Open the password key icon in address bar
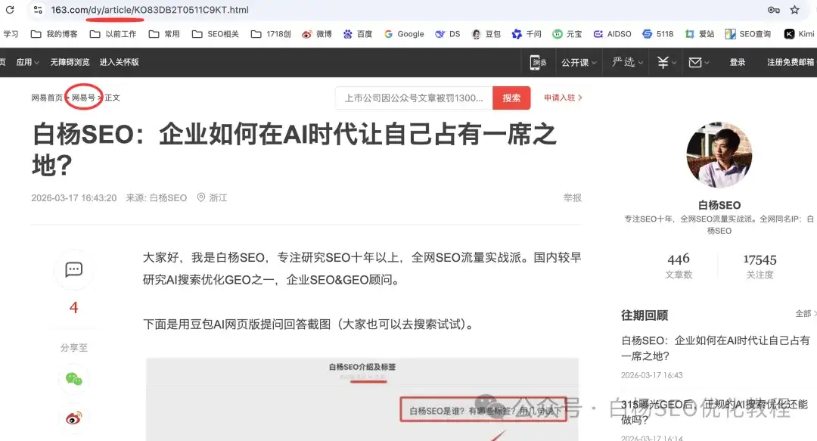Image resolution: width=817 pixels, height=441 pixels. 774,9
